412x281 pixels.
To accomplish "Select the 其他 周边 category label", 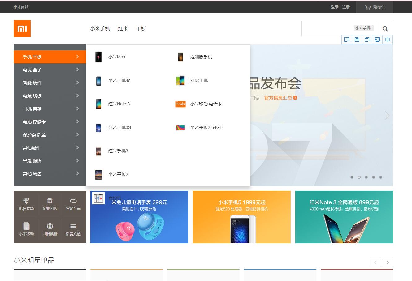I will point(32,174).
